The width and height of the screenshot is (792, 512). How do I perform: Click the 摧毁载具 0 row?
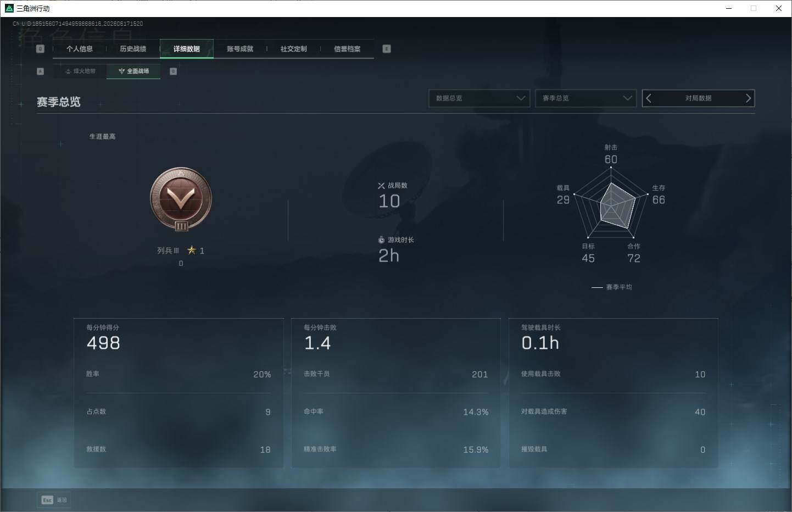coord(613,449)
